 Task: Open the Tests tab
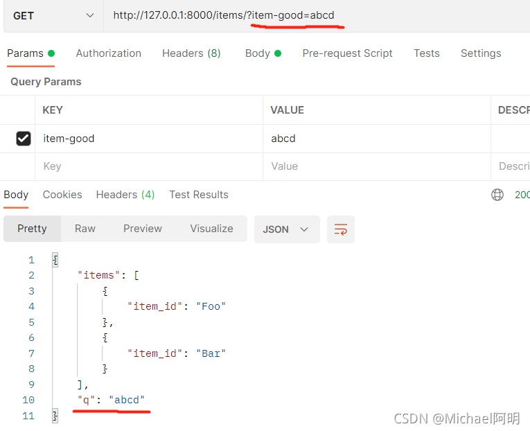(x=427, y=53)
